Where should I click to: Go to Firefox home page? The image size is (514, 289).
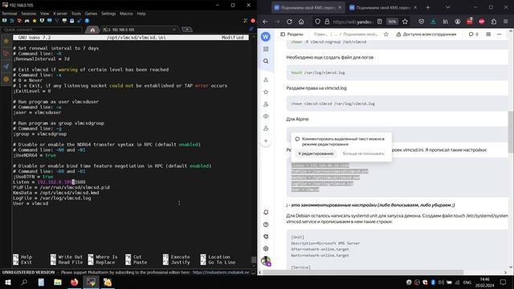[301, 22]
